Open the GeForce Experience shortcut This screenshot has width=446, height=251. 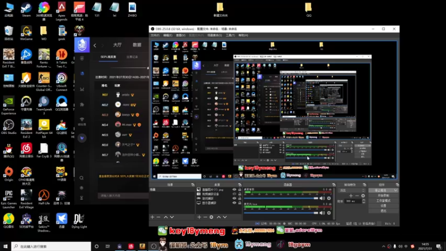8,105
